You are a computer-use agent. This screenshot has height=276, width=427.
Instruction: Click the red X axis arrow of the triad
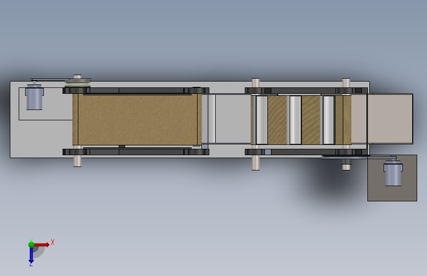[x=42, y=245]
